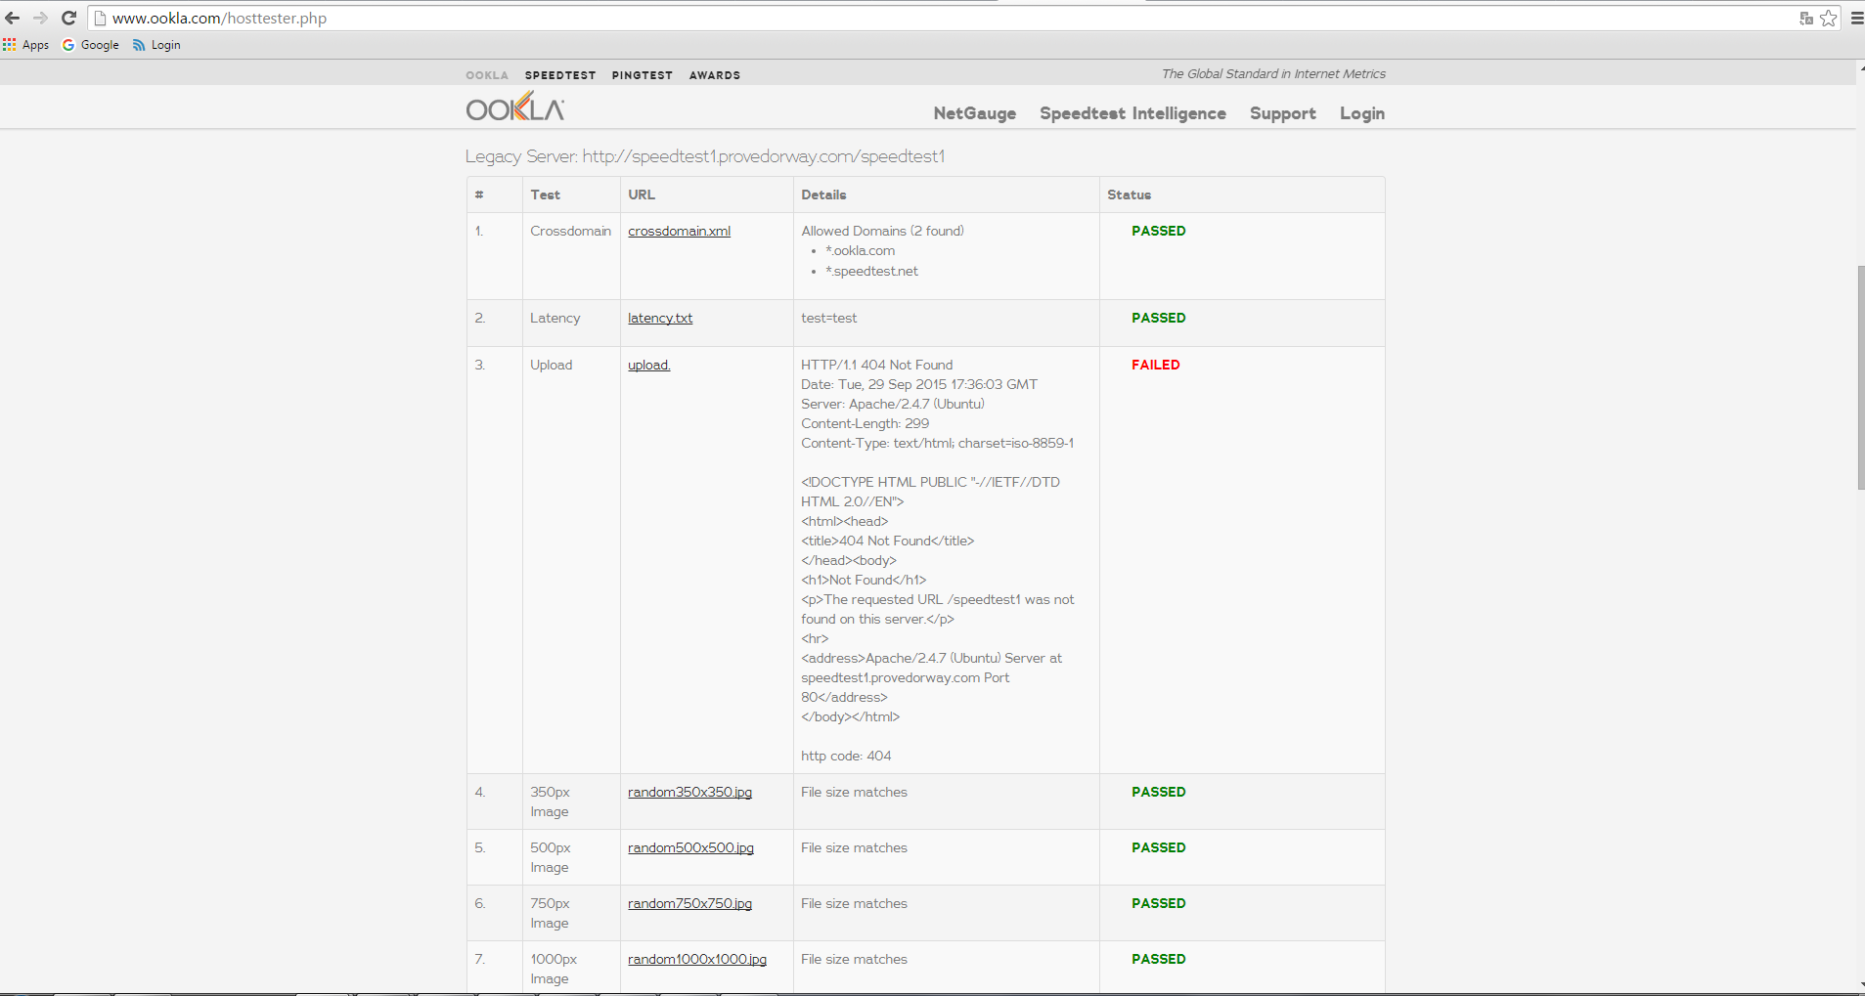Click the Ookla logo

click(515, 107)
